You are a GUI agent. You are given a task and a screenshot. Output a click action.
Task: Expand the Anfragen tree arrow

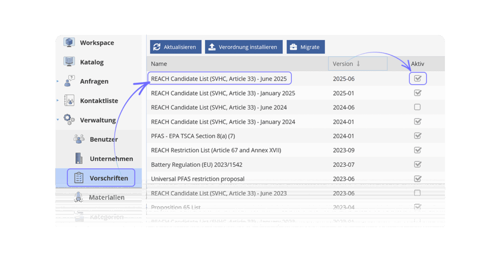pyautogui.click(x=58, y=81)
